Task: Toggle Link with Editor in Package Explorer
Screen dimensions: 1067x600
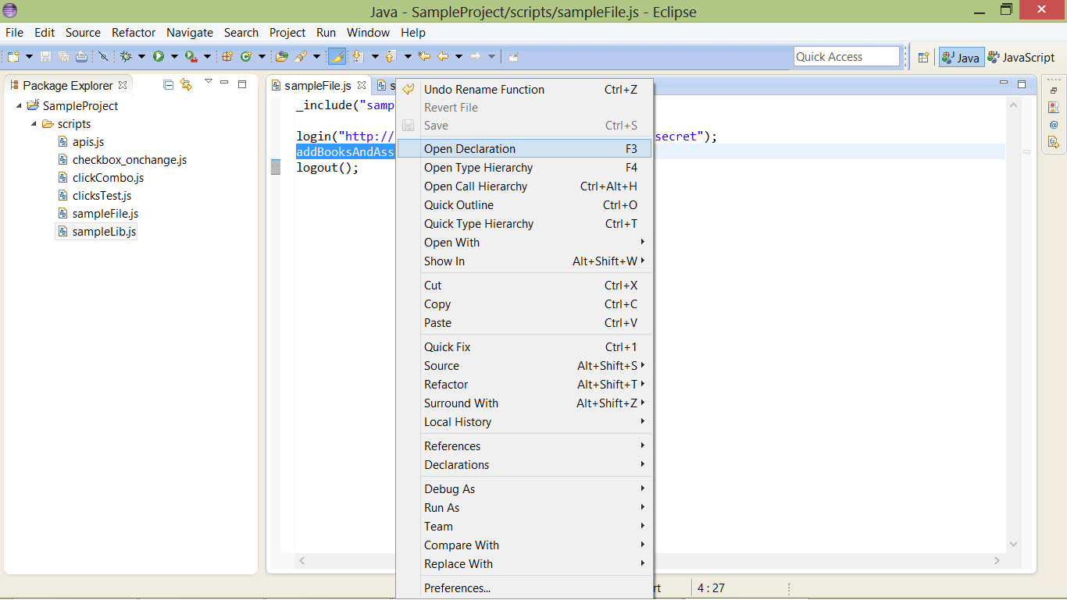Action: pos(186,85)
